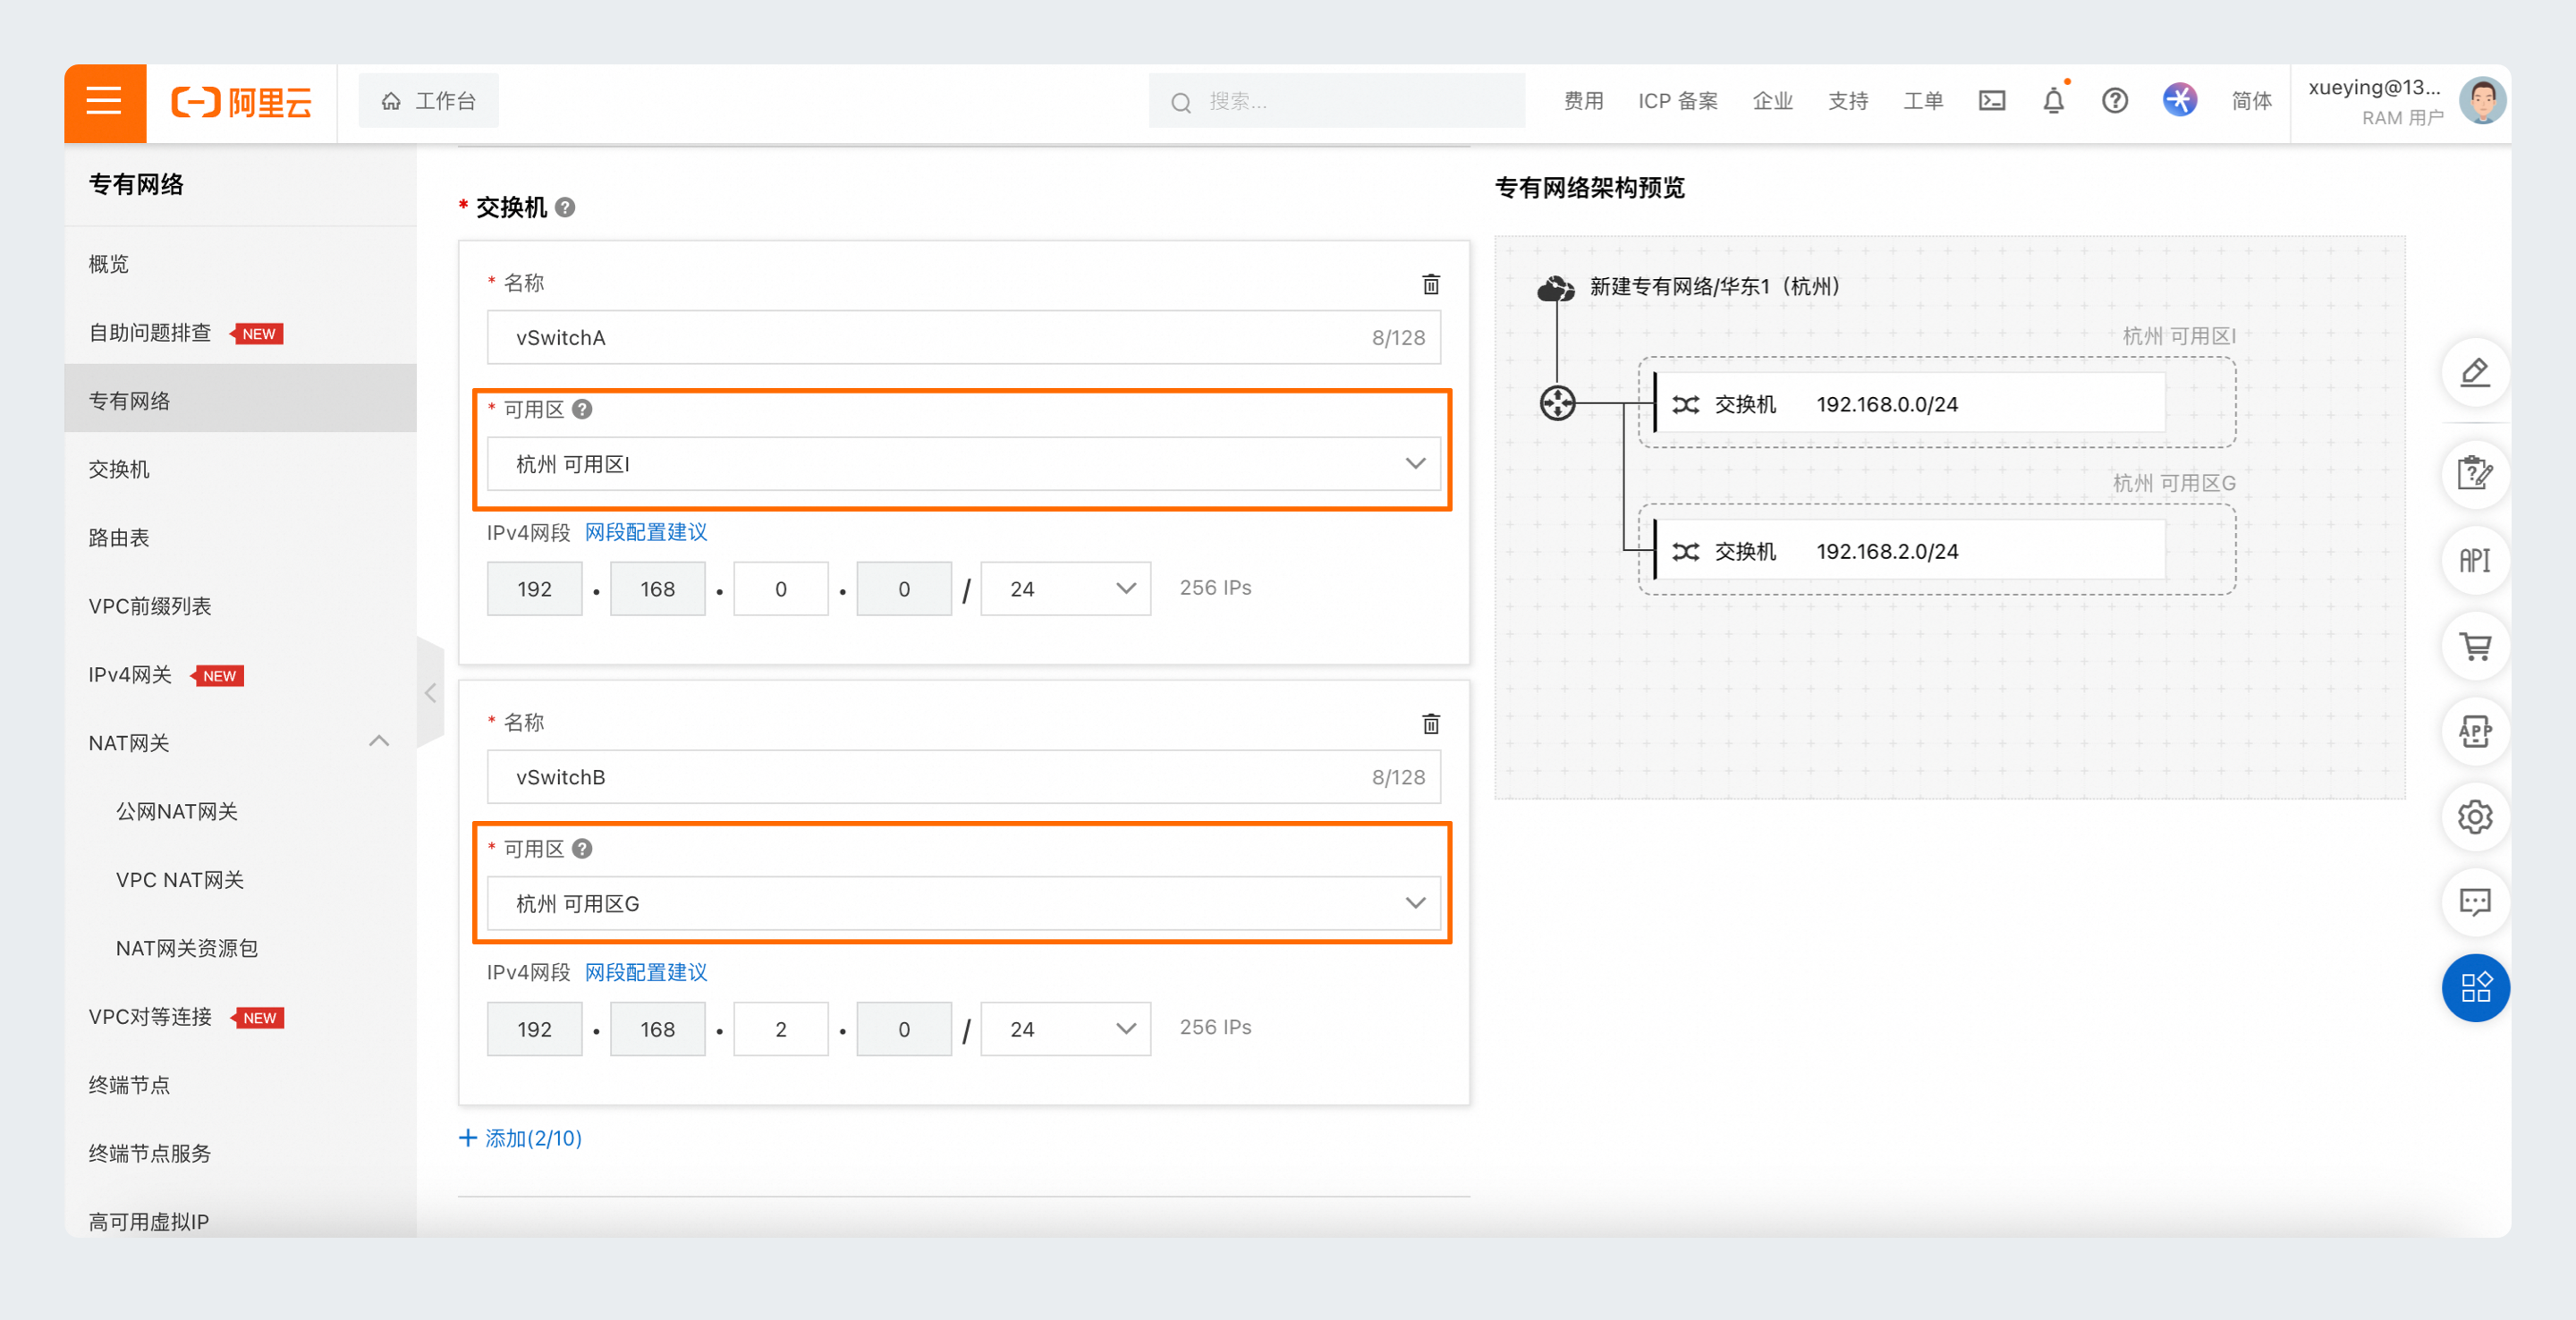Open the hamburger navigation menu
Viewport: 2576px width, 1320px height.
pyautogui.click(x=104, y=102)
